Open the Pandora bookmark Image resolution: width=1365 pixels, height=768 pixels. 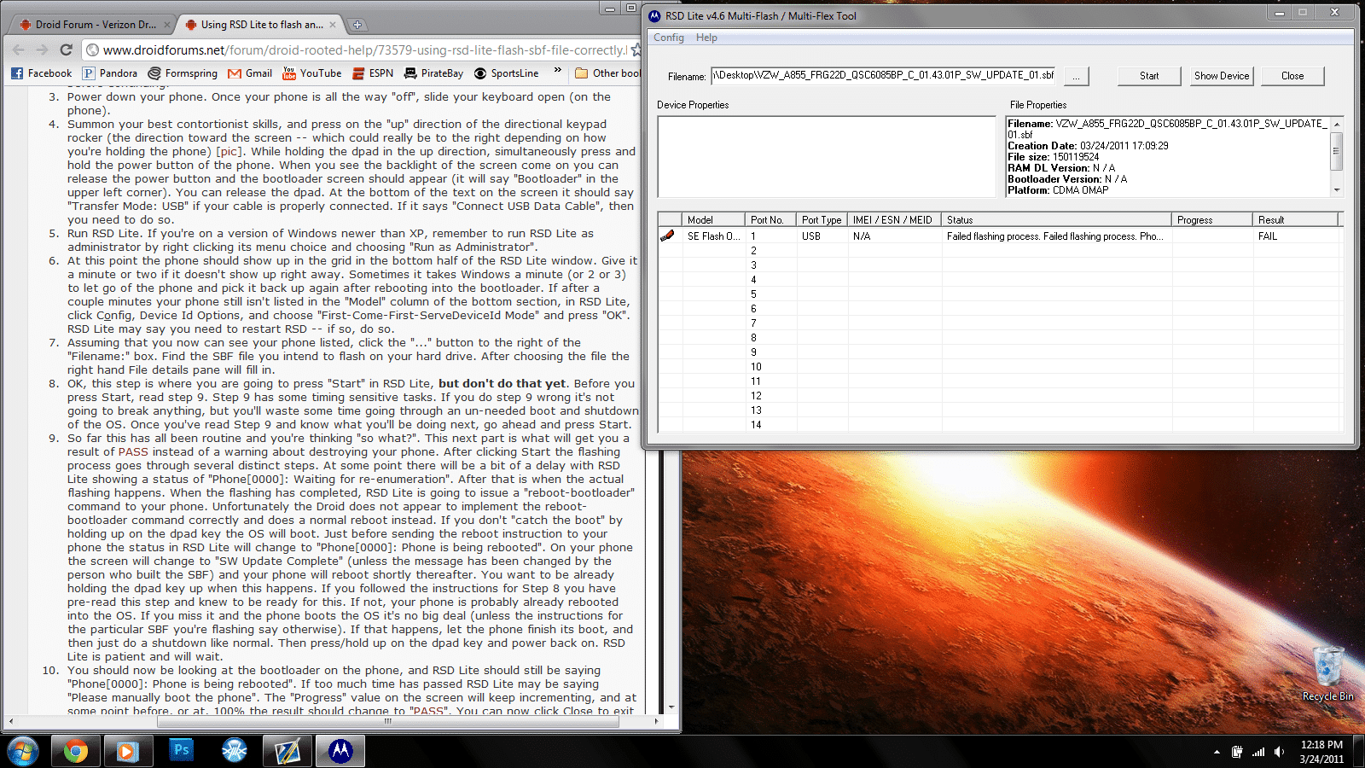coord(109,73)
